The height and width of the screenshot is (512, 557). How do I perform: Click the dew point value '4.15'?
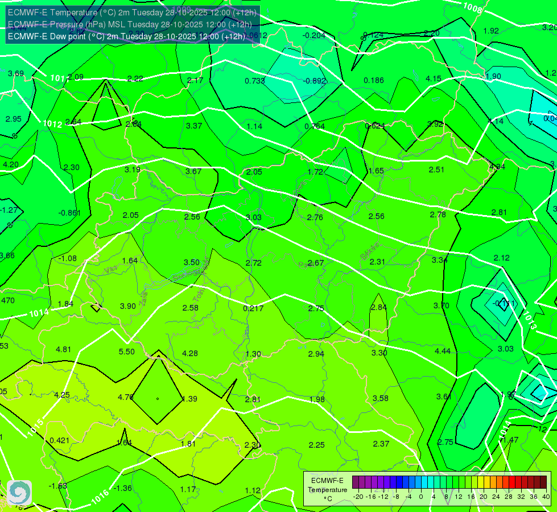[434, 79]
